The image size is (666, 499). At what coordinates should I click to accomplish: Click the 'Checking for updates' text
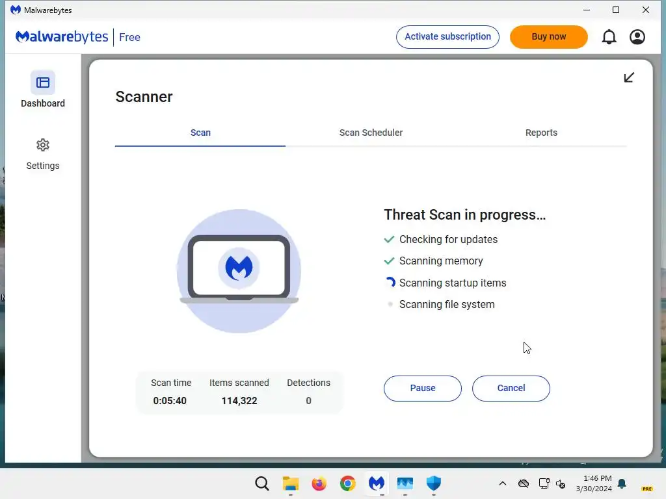click(x=448, y=240)
